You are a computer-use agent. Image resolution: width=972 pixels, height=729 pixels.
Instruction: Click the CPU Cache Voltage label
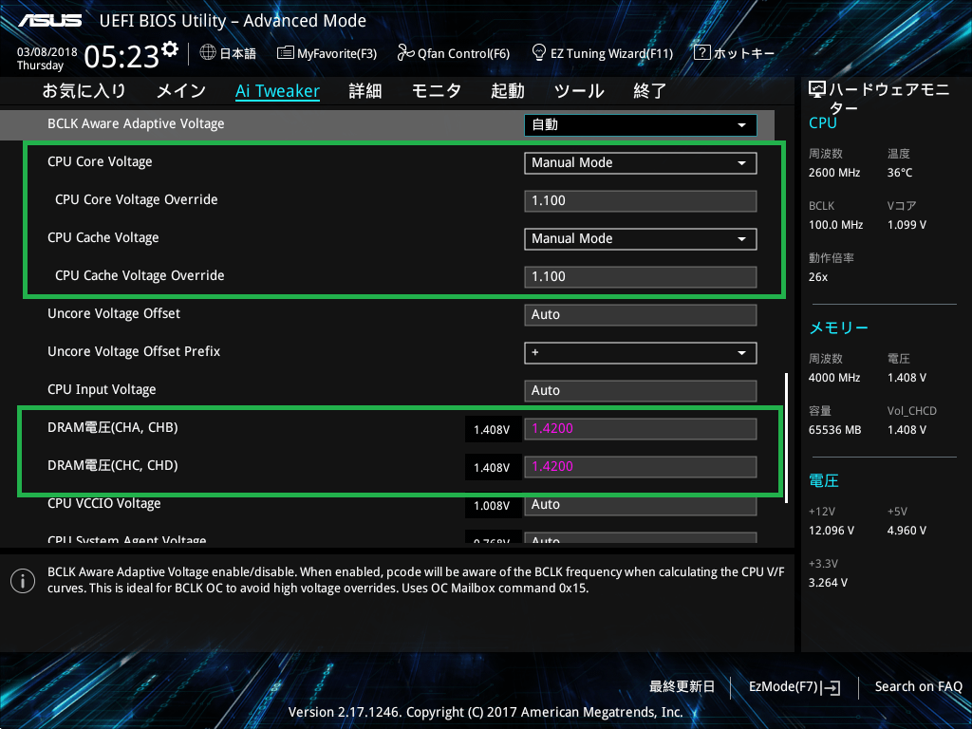(103, 238)
